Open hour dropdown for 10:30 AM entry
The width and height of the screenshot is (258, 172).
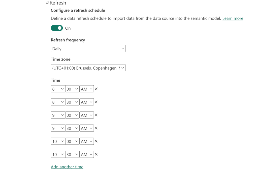58,154
